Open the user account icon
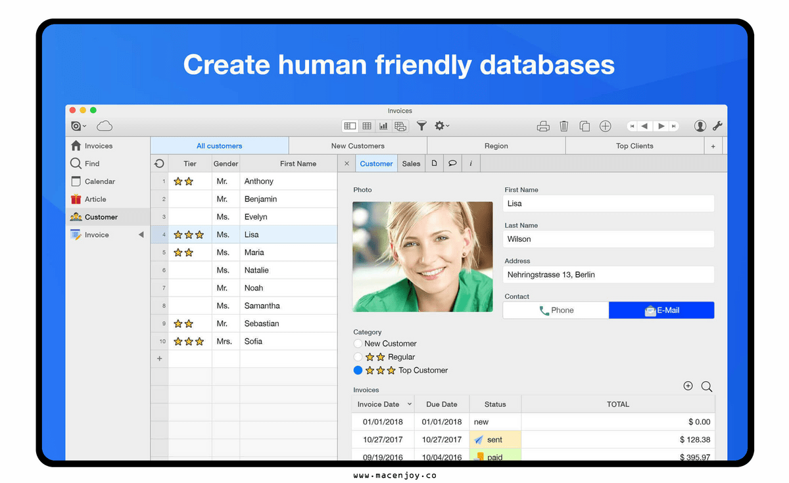Image resolution: width=789 pixels, height=483 pixels. click(x=700, y=126)
